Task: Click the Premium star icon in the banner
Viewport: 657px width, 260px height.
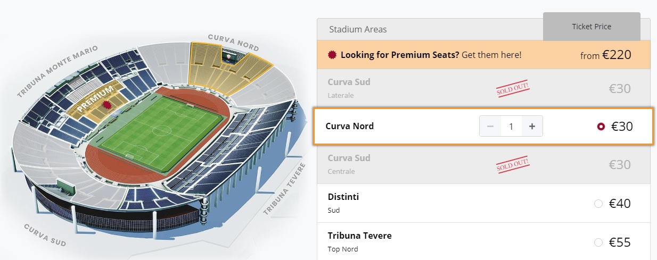Action: click(333, 55)
